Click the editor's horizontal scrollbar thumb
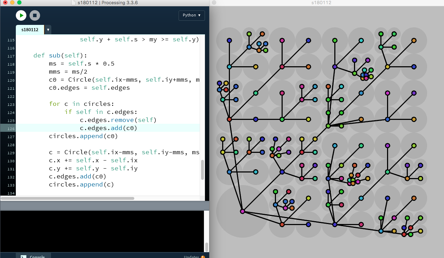Image resolution: width=444 pixels, height=258 pixels. pyautogui.click(x=67, y=198)
